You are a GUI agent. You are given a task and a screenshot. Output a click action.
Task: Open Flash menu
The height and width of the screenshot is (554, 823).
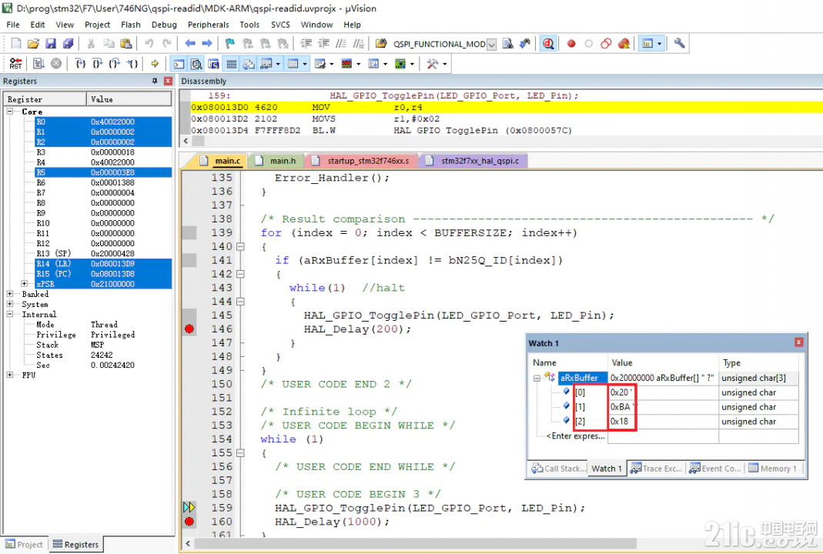click(x=131, y=25)
